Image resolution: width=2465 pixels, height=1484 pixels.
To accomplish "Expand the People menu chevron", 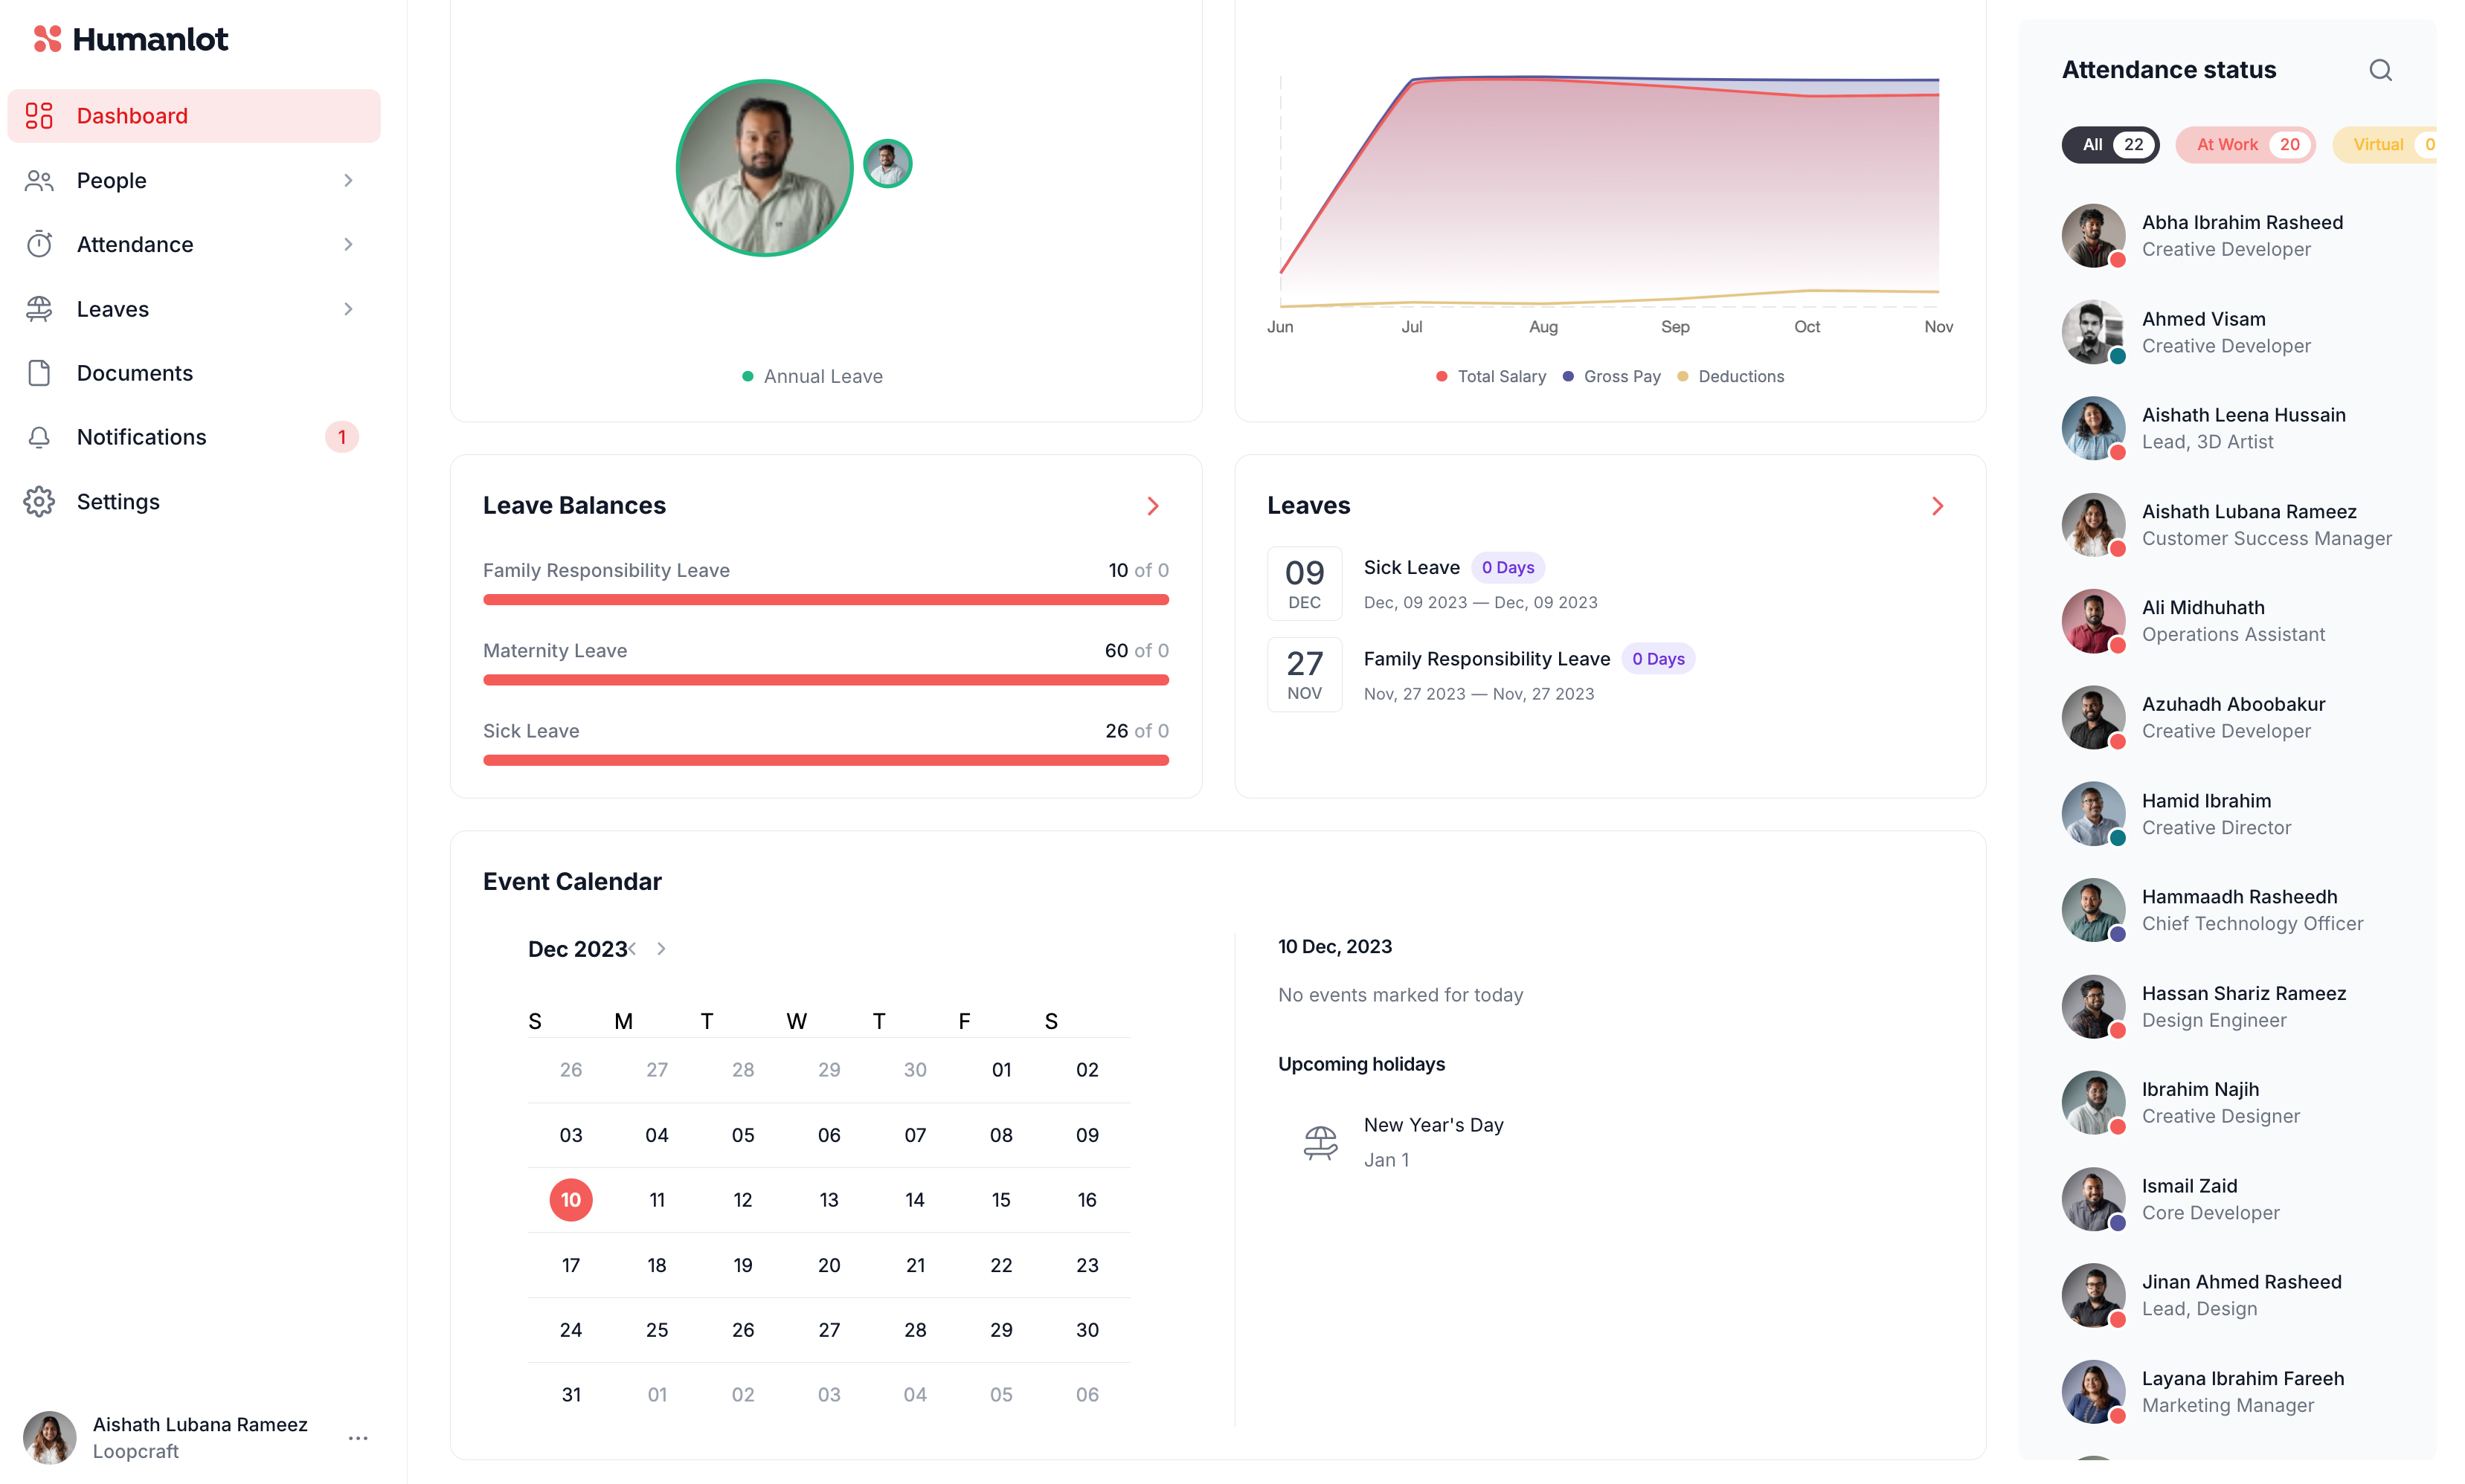I will pyautogui.click(x=348, y=181).
